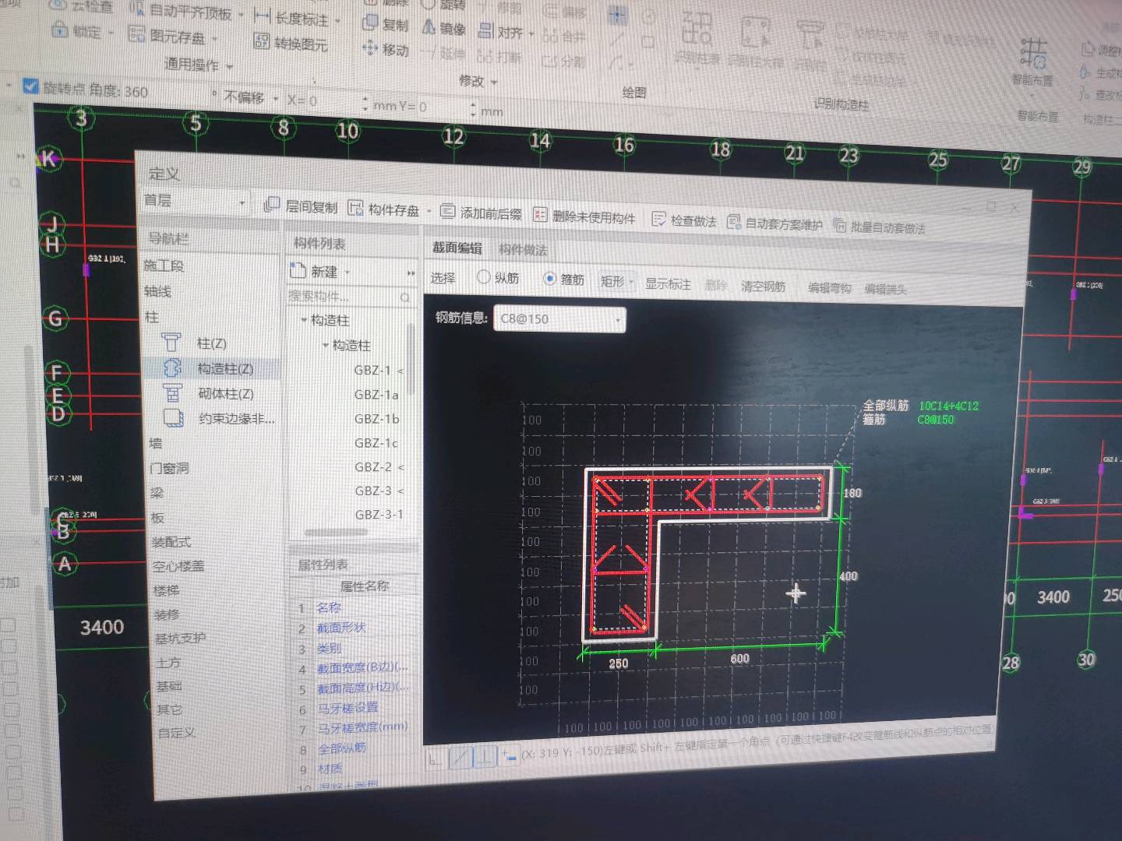Click the plus-minus coordinate icon at the editor bottom
The image size is (1122, 841).
[509, 755]
